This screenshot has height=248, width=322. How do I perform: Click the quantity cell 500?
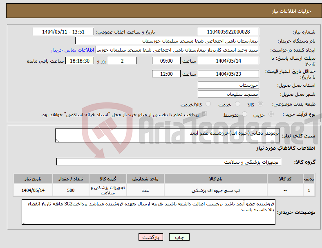[x=71, y=190]
